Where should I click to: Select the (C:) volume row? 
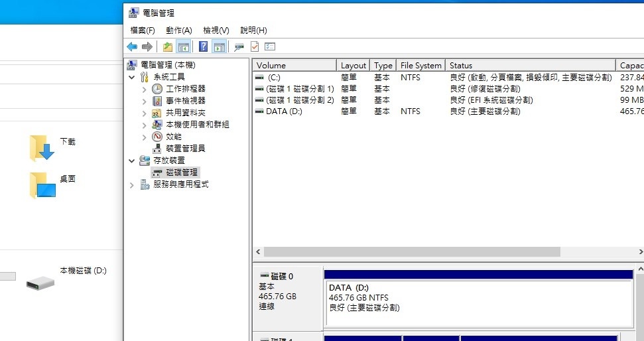[448, 77]
